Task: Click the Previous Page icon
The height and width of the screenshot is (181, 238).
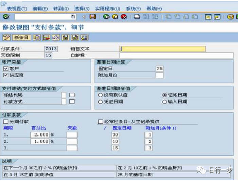Action: coord(177,16)
